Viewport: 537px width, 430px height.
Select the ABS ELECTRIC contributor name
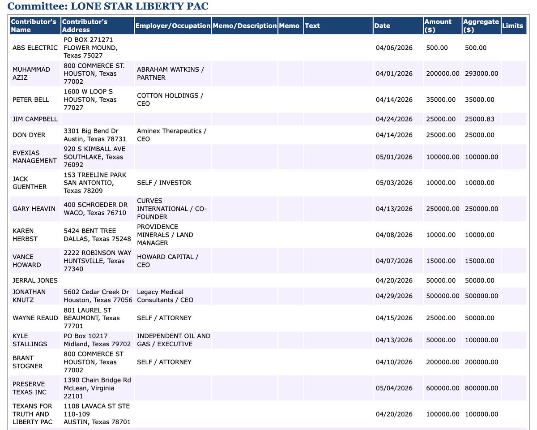[x=35, y=47]
